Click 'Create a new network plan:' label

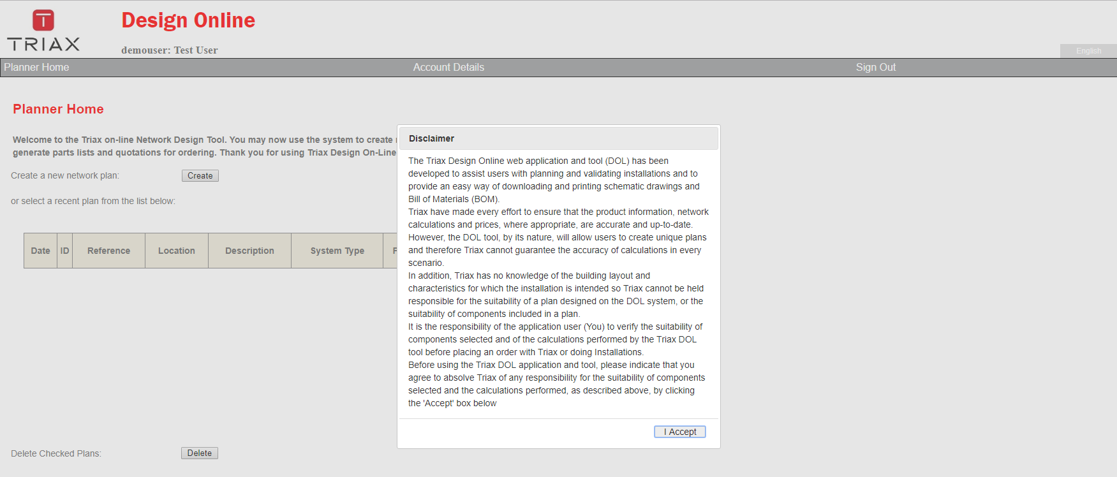[65, 175]
